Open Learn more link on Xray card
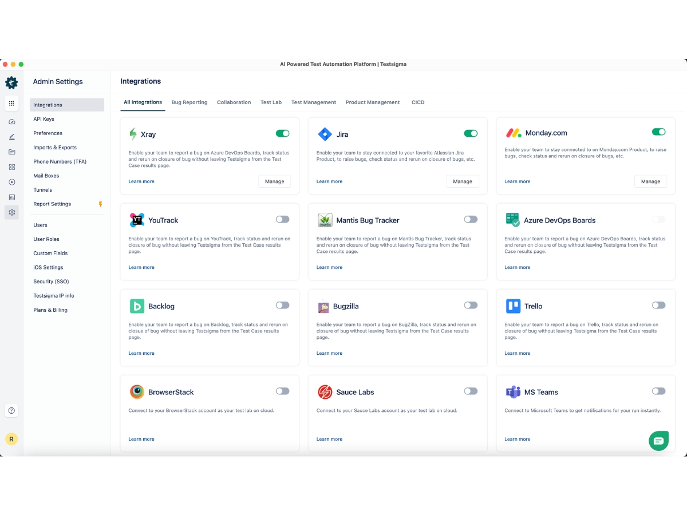 click(x=141, y=181)
